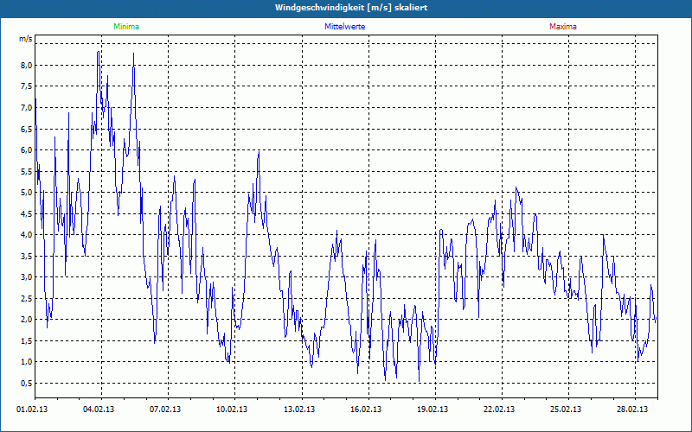The image size is (692, 432).
Task: Click the 01.02.13 date label
Action: click(32, 409)
